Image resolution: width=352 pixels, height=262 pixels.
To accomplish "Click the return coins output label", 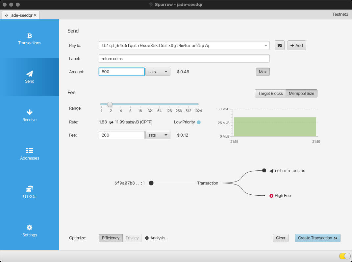I will (x=290, y=171).
